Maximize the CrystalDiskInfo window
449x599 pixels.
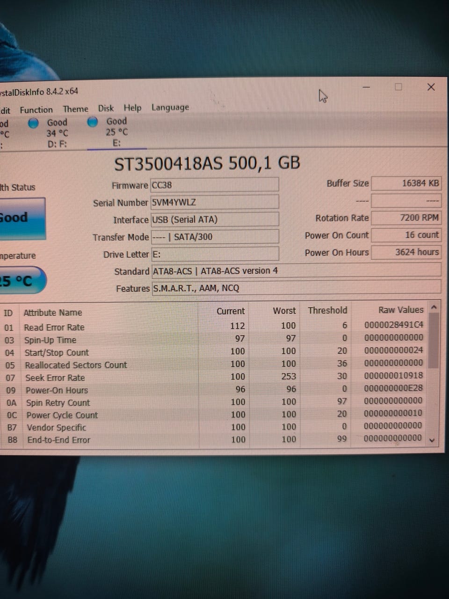click(x=398, y=87)
